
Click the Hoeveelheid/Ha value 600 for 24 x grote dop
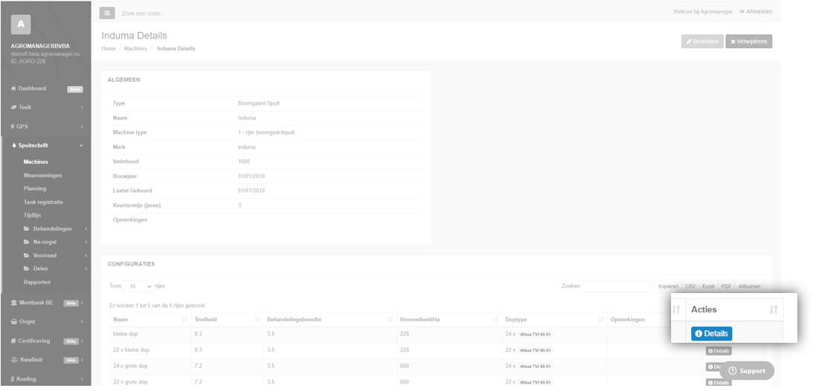point(404,367)
